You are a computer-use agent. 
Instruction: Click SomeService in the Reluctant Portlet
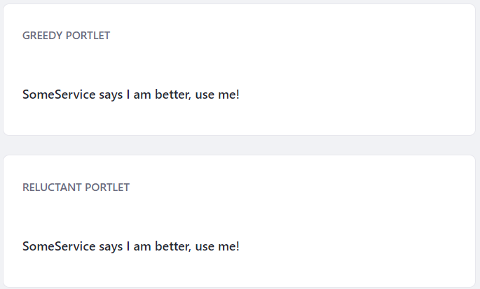point(59,246)
